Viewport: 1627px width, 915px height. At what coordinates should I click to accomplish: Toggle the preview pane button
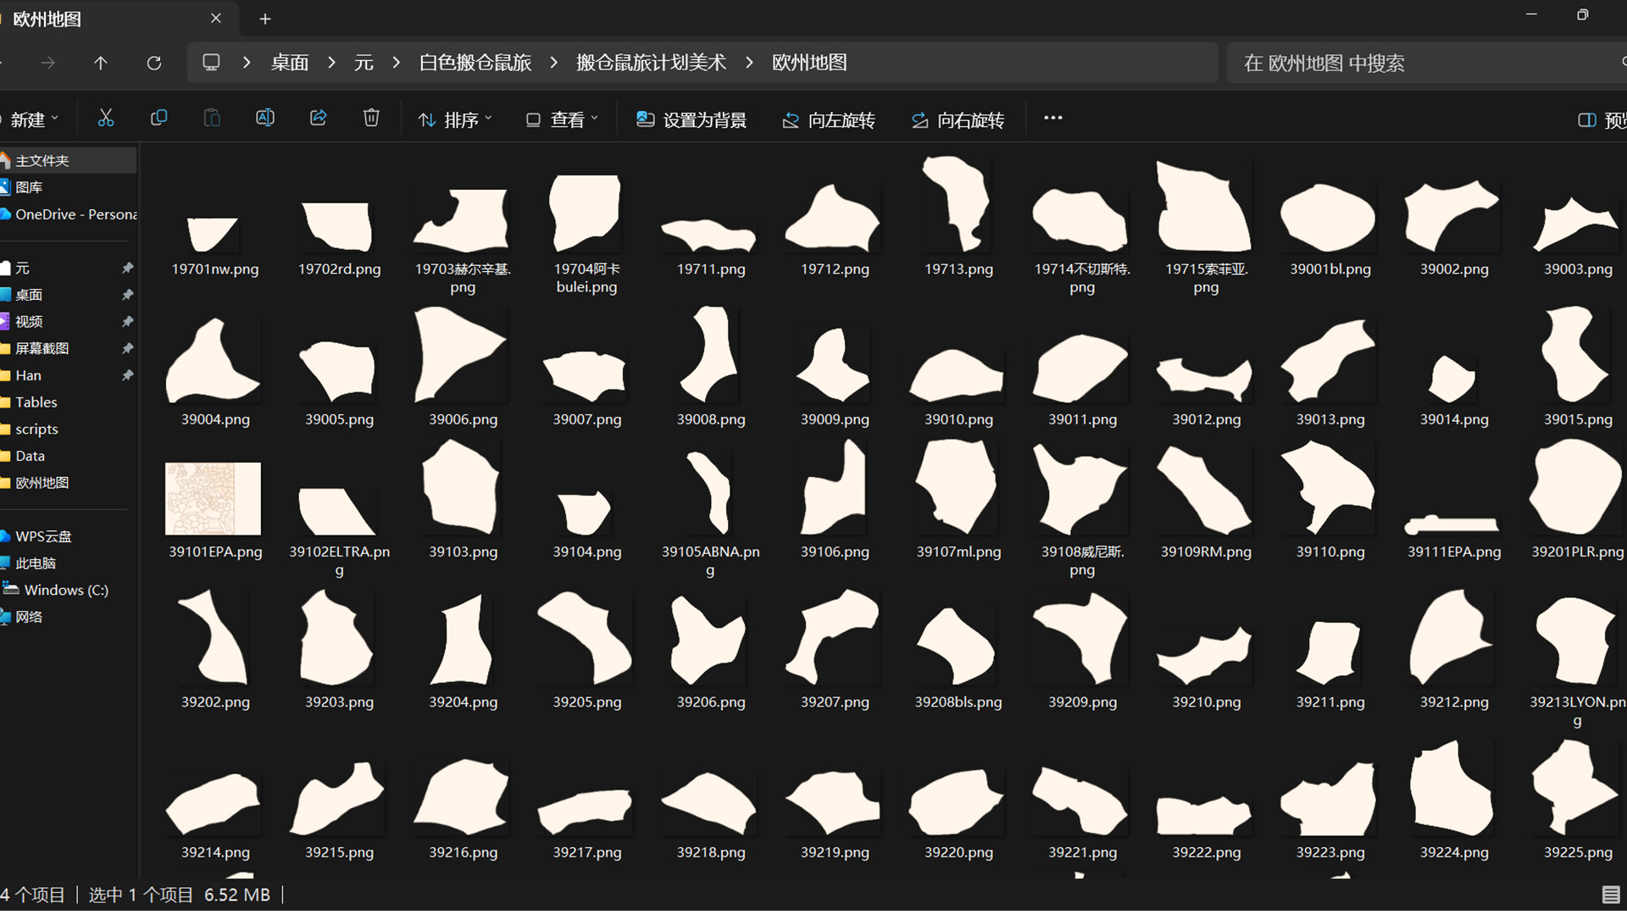click(x=1599, y=120)
